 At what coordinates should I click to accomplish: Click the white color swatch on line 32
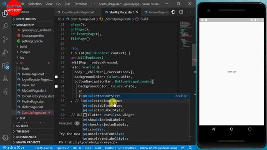tap(56, 77)
